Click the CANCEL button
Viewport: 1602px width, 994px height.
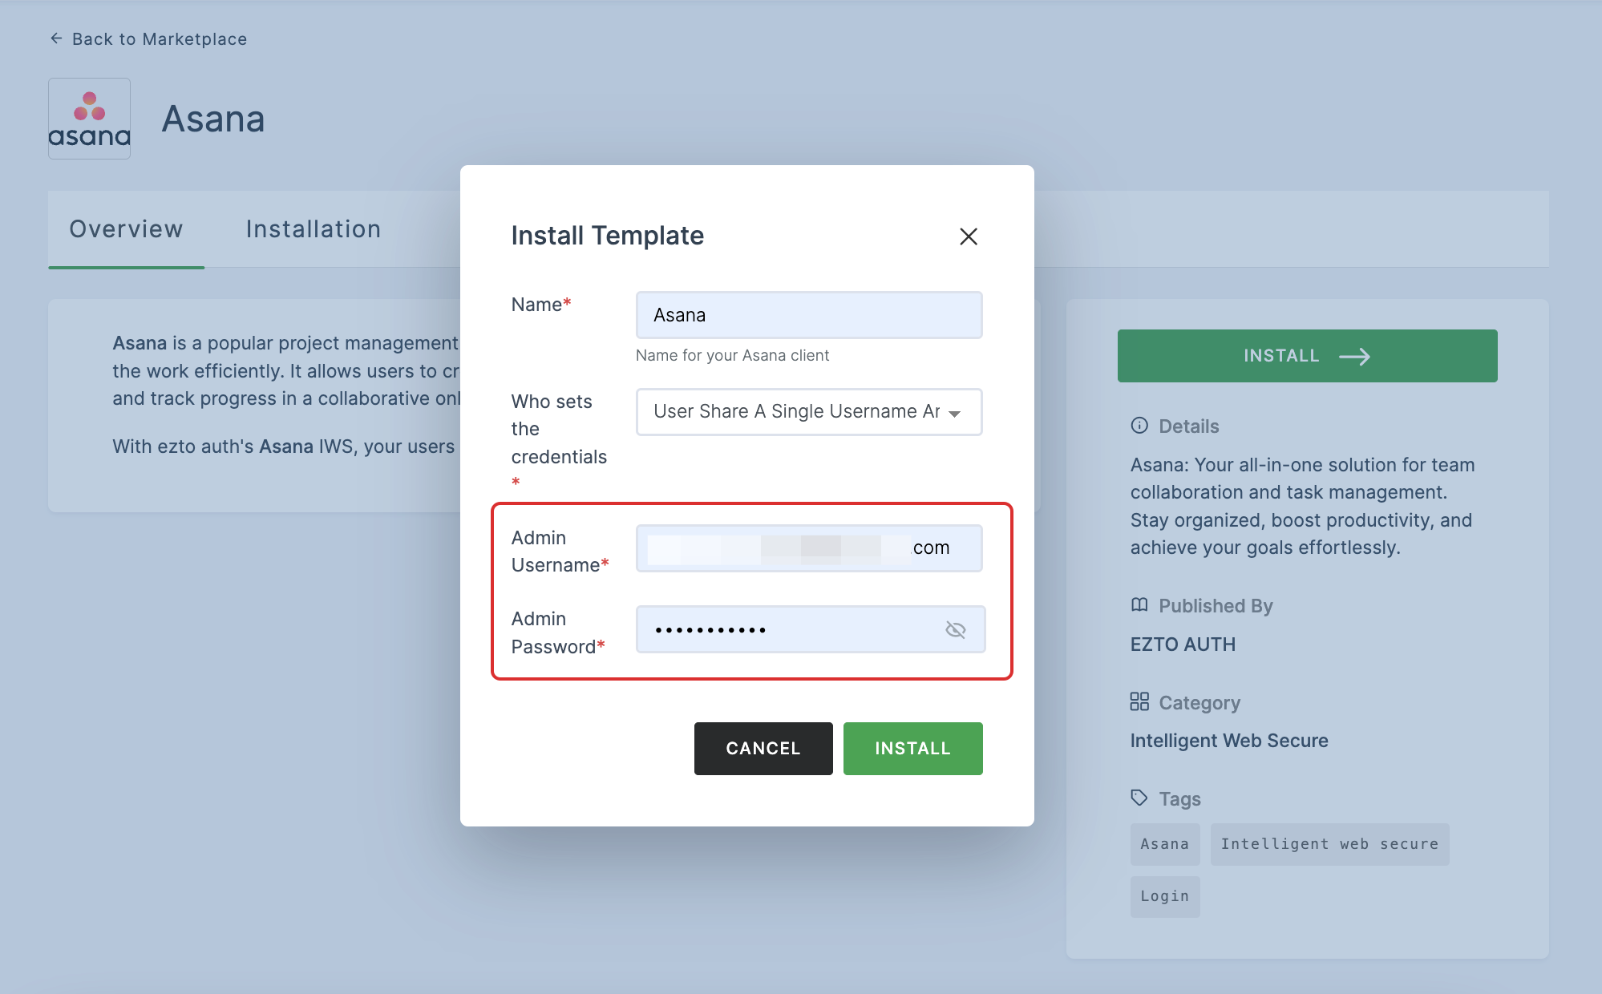764,748
